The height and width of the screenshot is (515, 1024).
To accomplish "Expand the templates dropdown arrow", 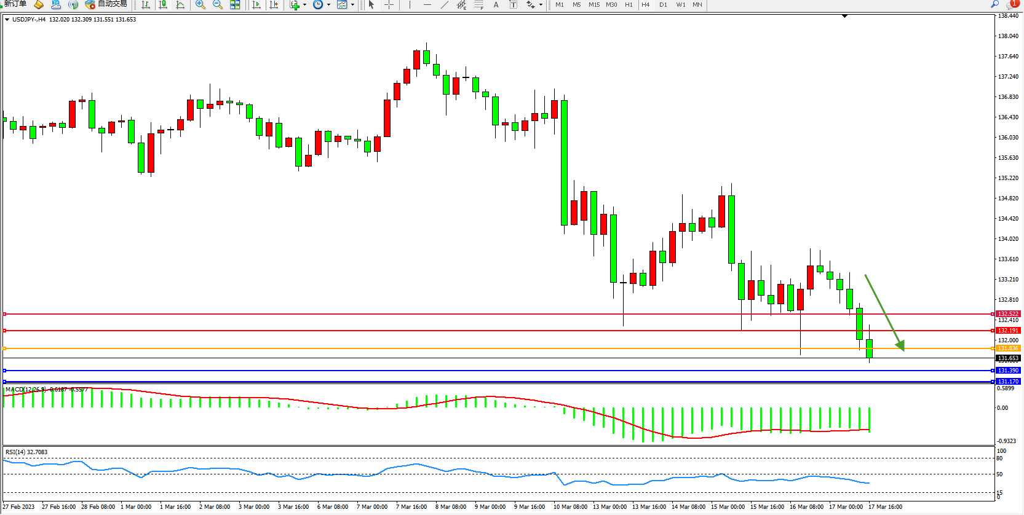I will (x=352, y=5).
